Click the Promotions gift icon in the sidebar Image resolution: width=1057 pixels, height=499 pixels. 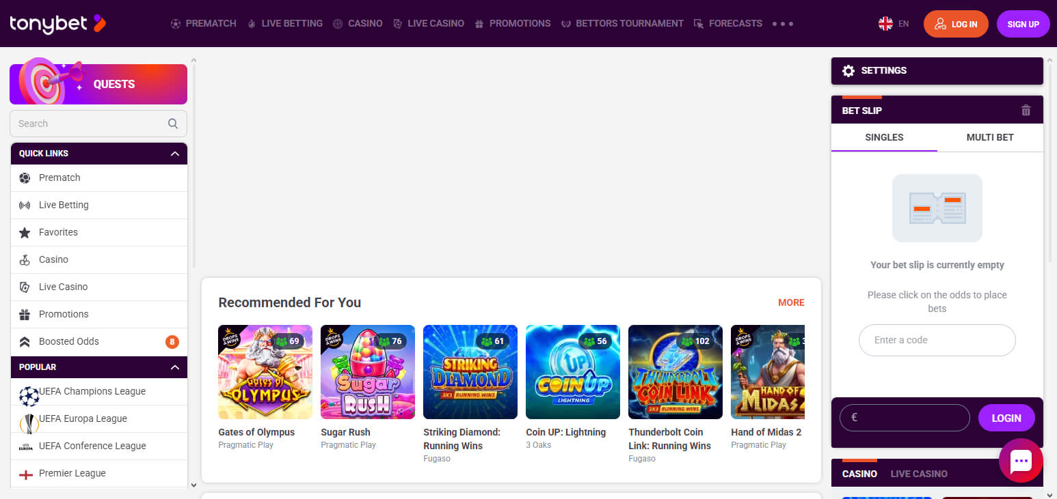pos(25,314)
